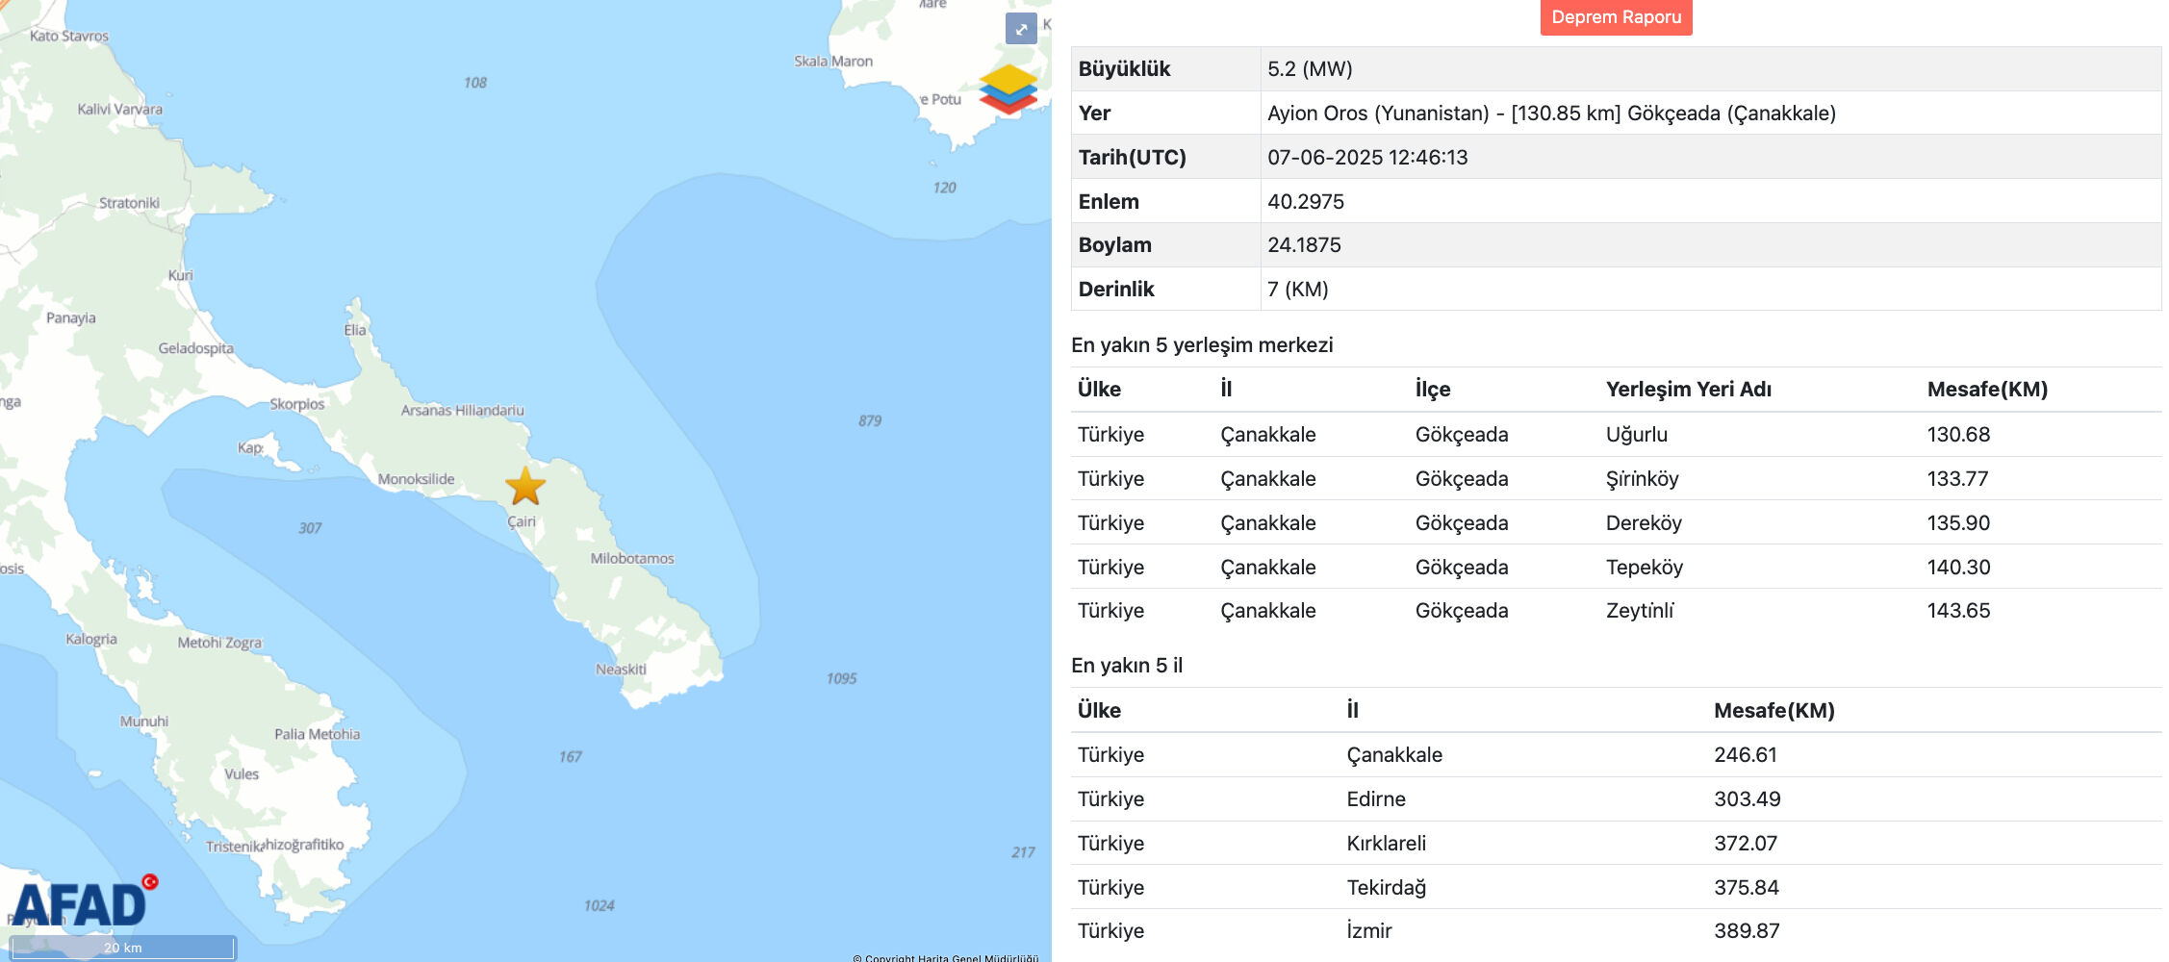Select the Uğurlu settlement row
Image resolution: width=2169 pixels, height=962 pixels.
tap(1636, 435)
